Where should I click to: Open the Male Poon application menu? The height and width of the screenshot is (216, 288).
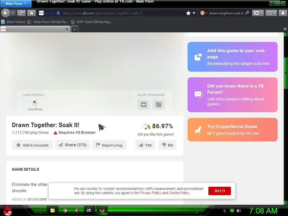click(x=16, y=3)
